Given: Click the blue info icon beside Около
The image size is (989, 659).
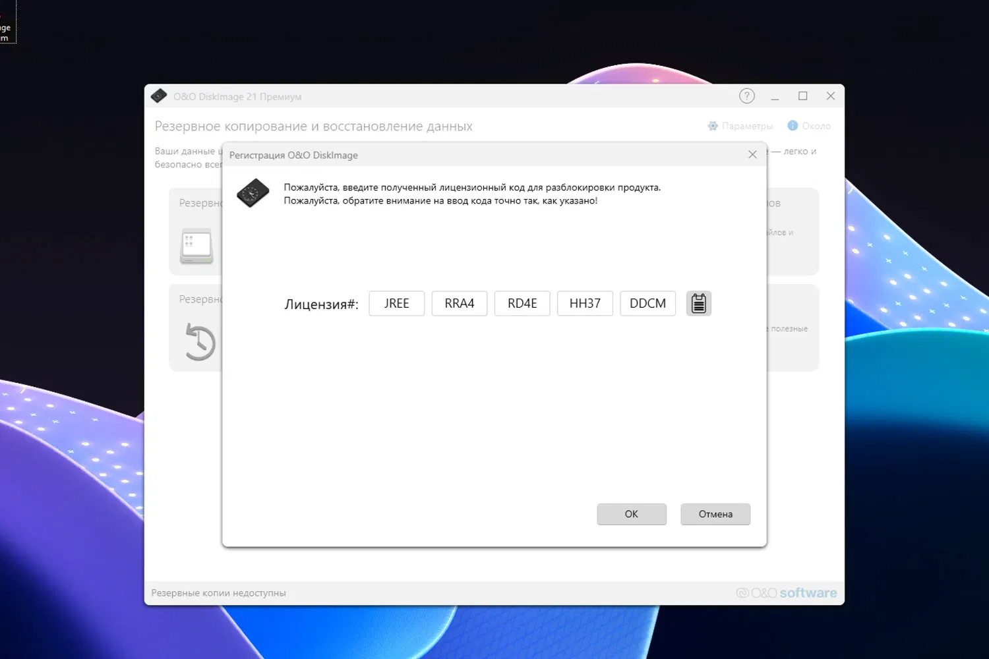Looking at the screenshot, I should (793, 125).
